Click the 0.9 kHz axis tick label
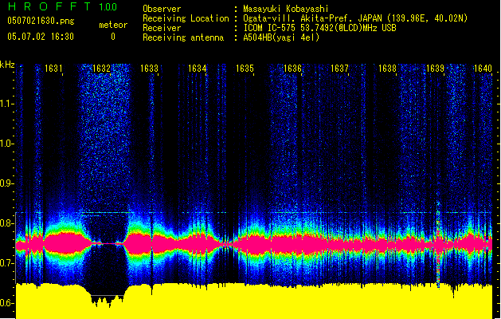The height and width of the screenshot is (319, 501). 6,183
